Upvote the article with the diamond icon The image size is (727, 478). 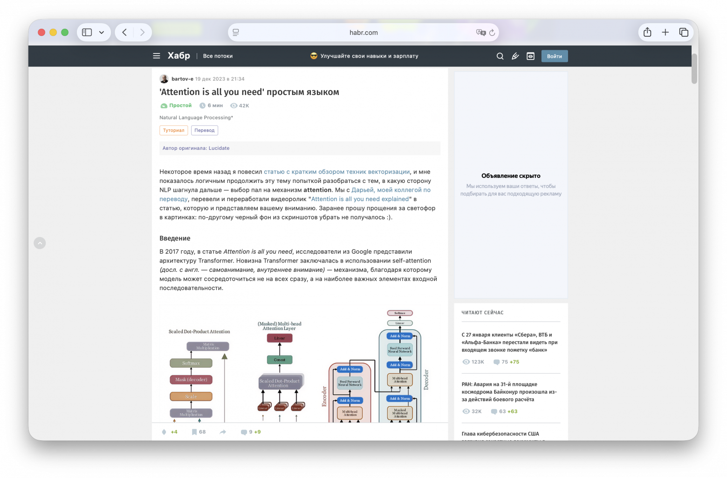[x=164, y=432]
